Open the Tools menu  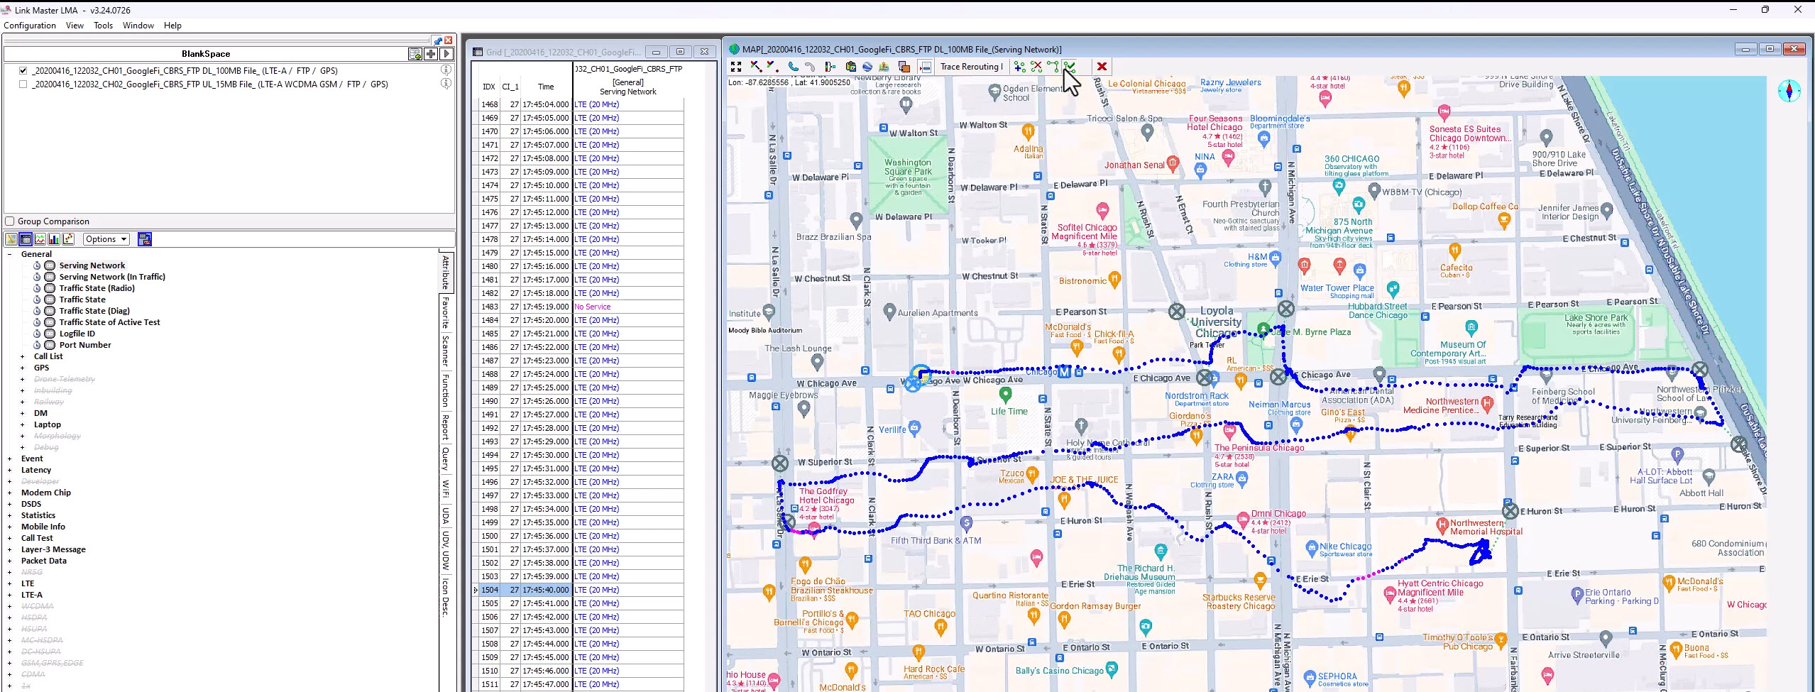[103, 26]
